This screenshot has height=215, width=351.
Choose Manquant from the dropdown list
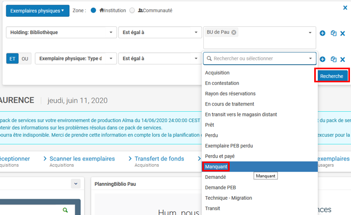coord(216,167)
